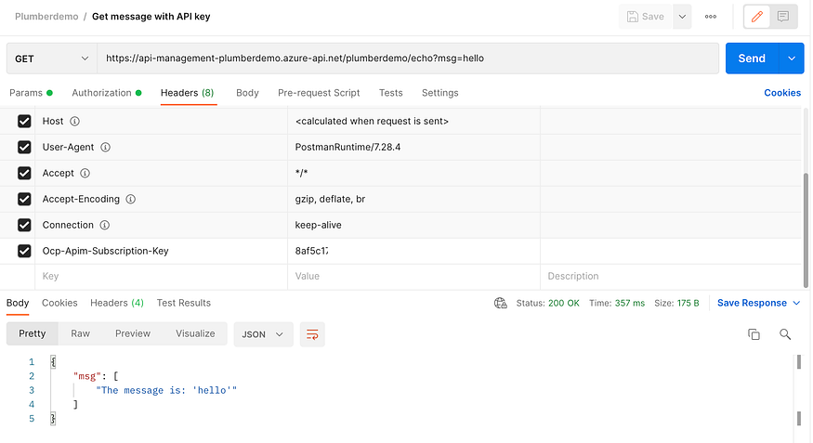
Task: Open the GET method dropdown
Action: [x=52, y=59]
